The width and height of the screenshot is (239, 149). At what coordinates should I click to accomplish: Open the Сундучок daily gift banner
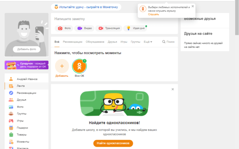tap(26, 65)
